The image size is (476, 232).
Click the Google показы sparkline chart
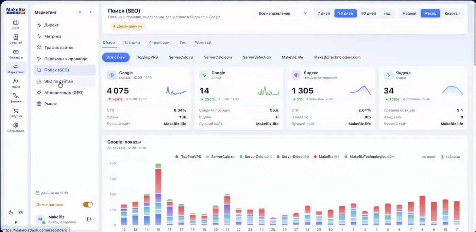(176, 91)
